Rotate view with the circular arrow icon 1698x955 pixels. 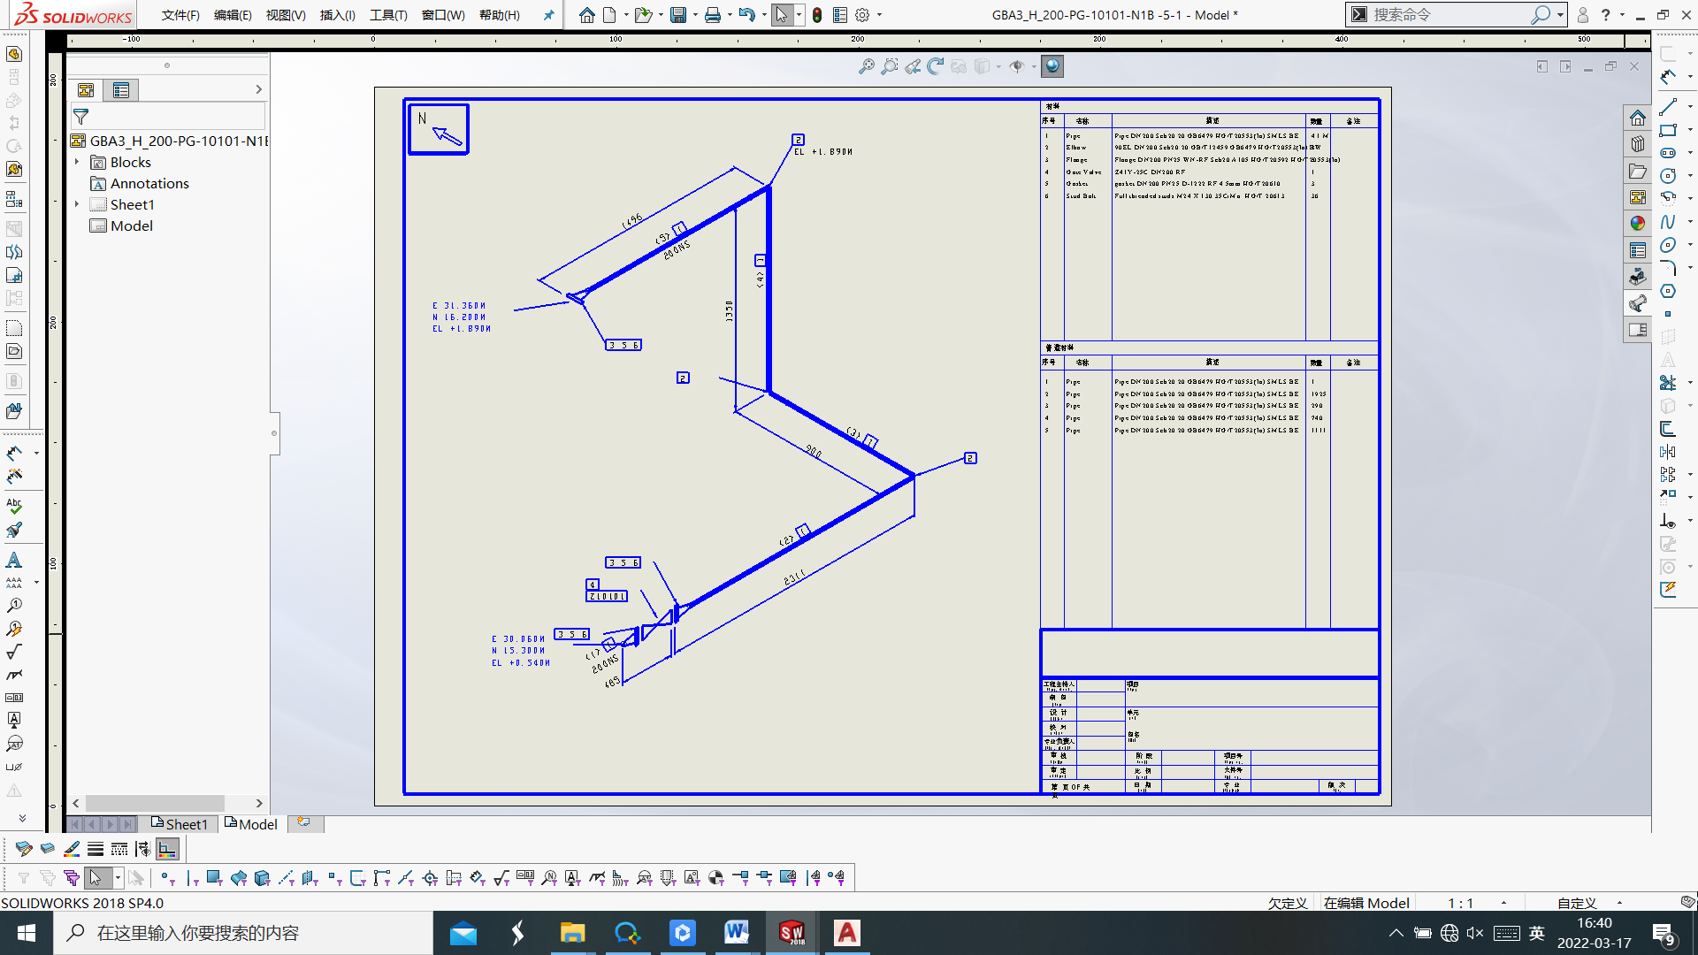tap(936, 66)
